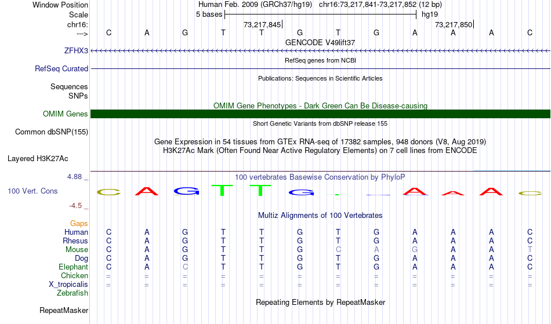Click the faded A mismatch in Mouse row
This screenshot has width=551, height=324.
click(376, 250)
